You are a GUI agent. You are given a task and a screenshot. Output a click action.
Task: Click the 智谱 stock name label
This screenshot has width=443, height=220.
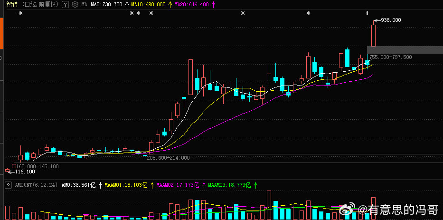pos(12,4)
